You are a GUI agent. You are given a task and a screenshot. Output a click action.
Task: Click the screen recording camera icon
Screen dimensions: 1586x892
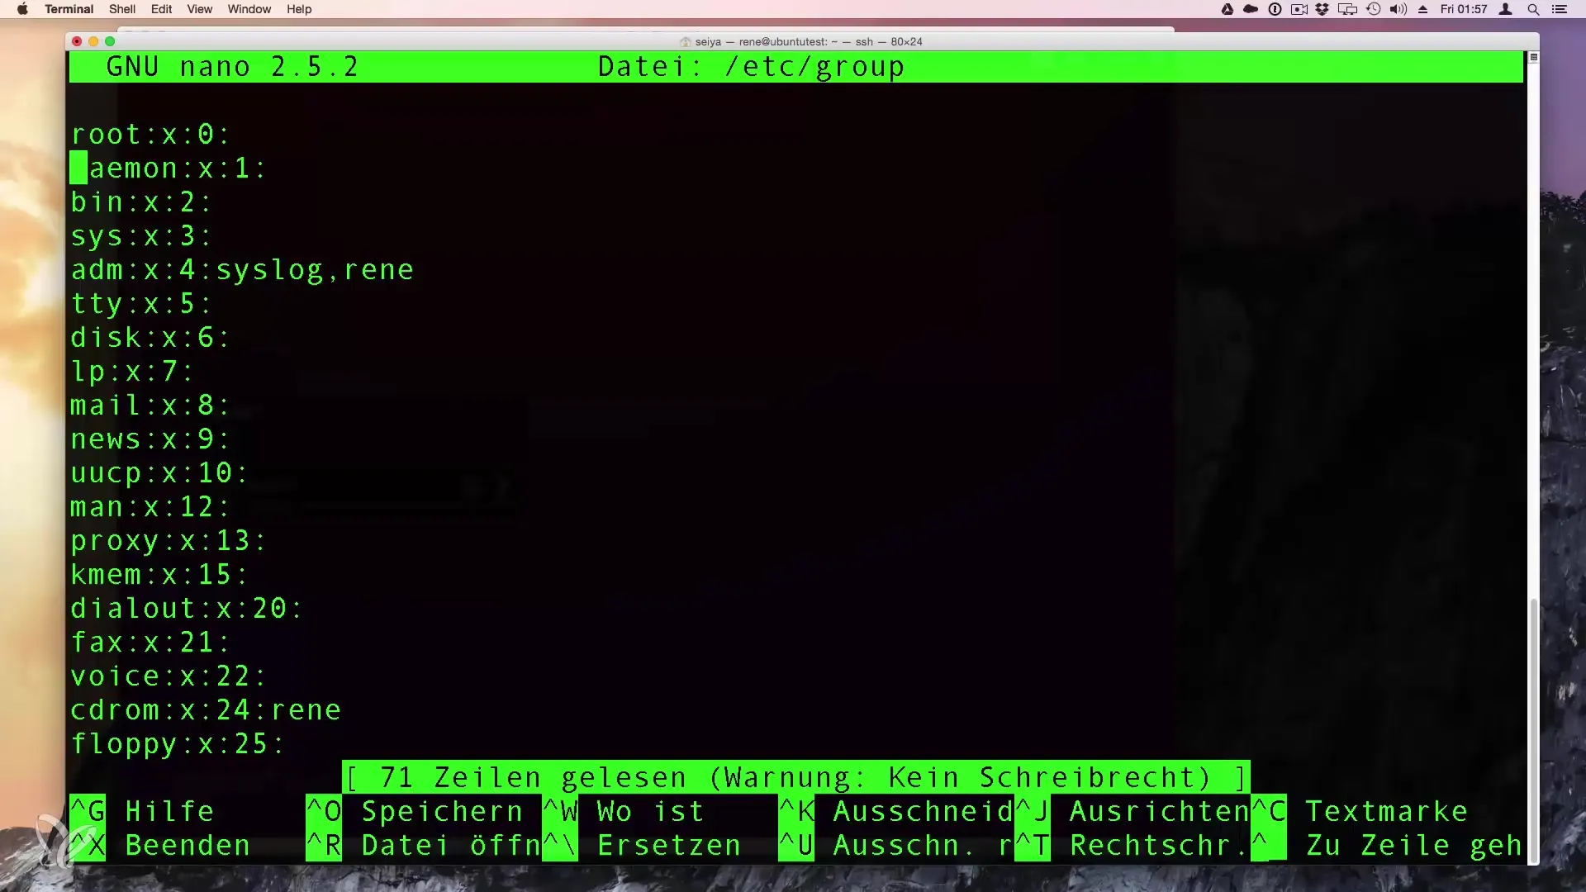[x=1299, y=9]
